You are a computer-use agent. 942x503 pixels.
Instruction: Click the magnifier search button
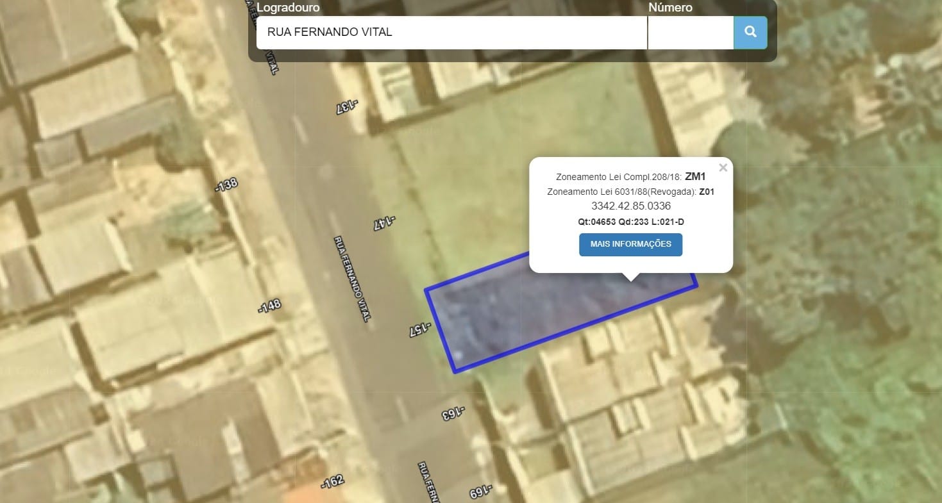pyautogui.click(x=750, y=32)
